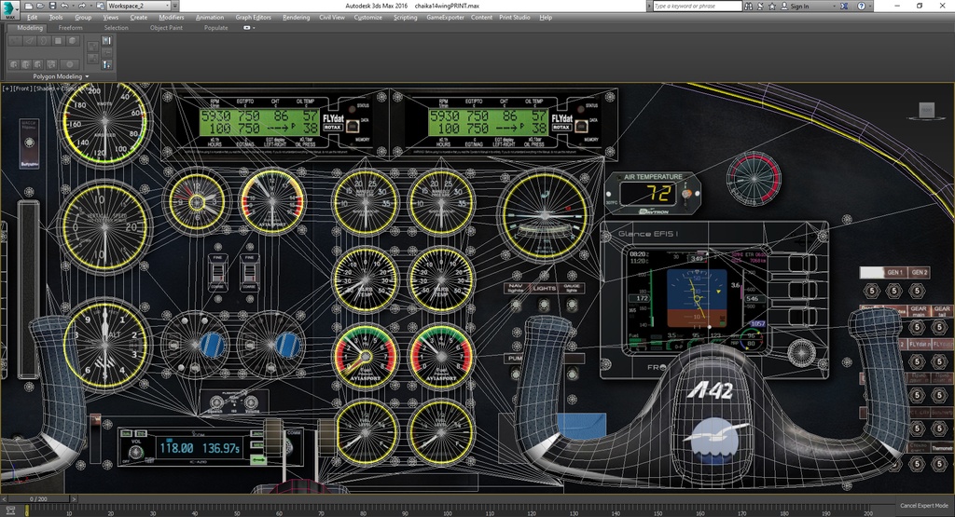Open the Group menu
This screenshot has width=955, height=517.
[x=83, y=18]
